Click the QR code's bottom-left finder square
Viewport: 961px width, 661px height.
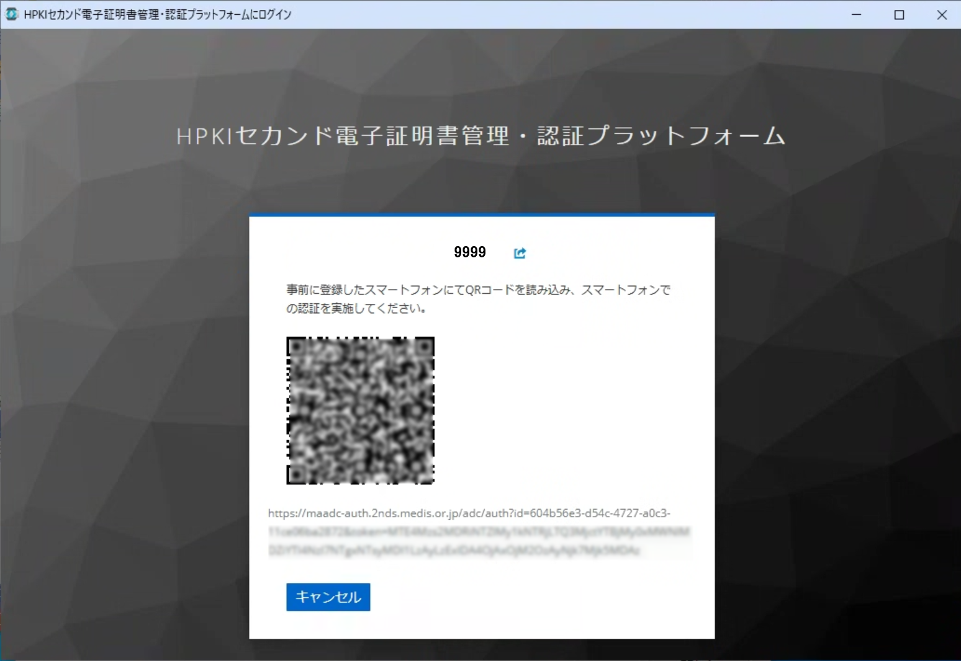(297, 474)
